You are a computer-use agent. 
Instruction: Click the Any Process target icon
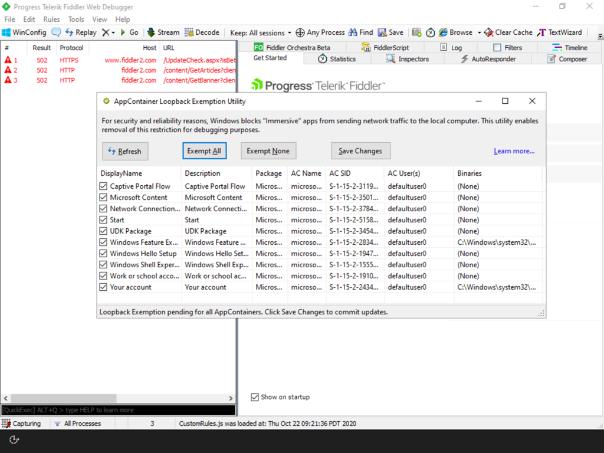tap(300, 32)
